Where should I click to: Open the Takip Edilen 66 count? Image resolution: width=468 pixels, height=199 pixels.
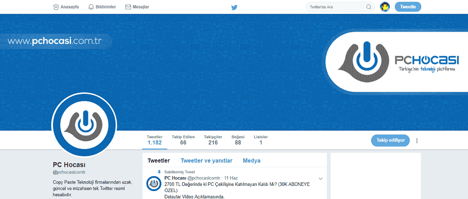183,140
